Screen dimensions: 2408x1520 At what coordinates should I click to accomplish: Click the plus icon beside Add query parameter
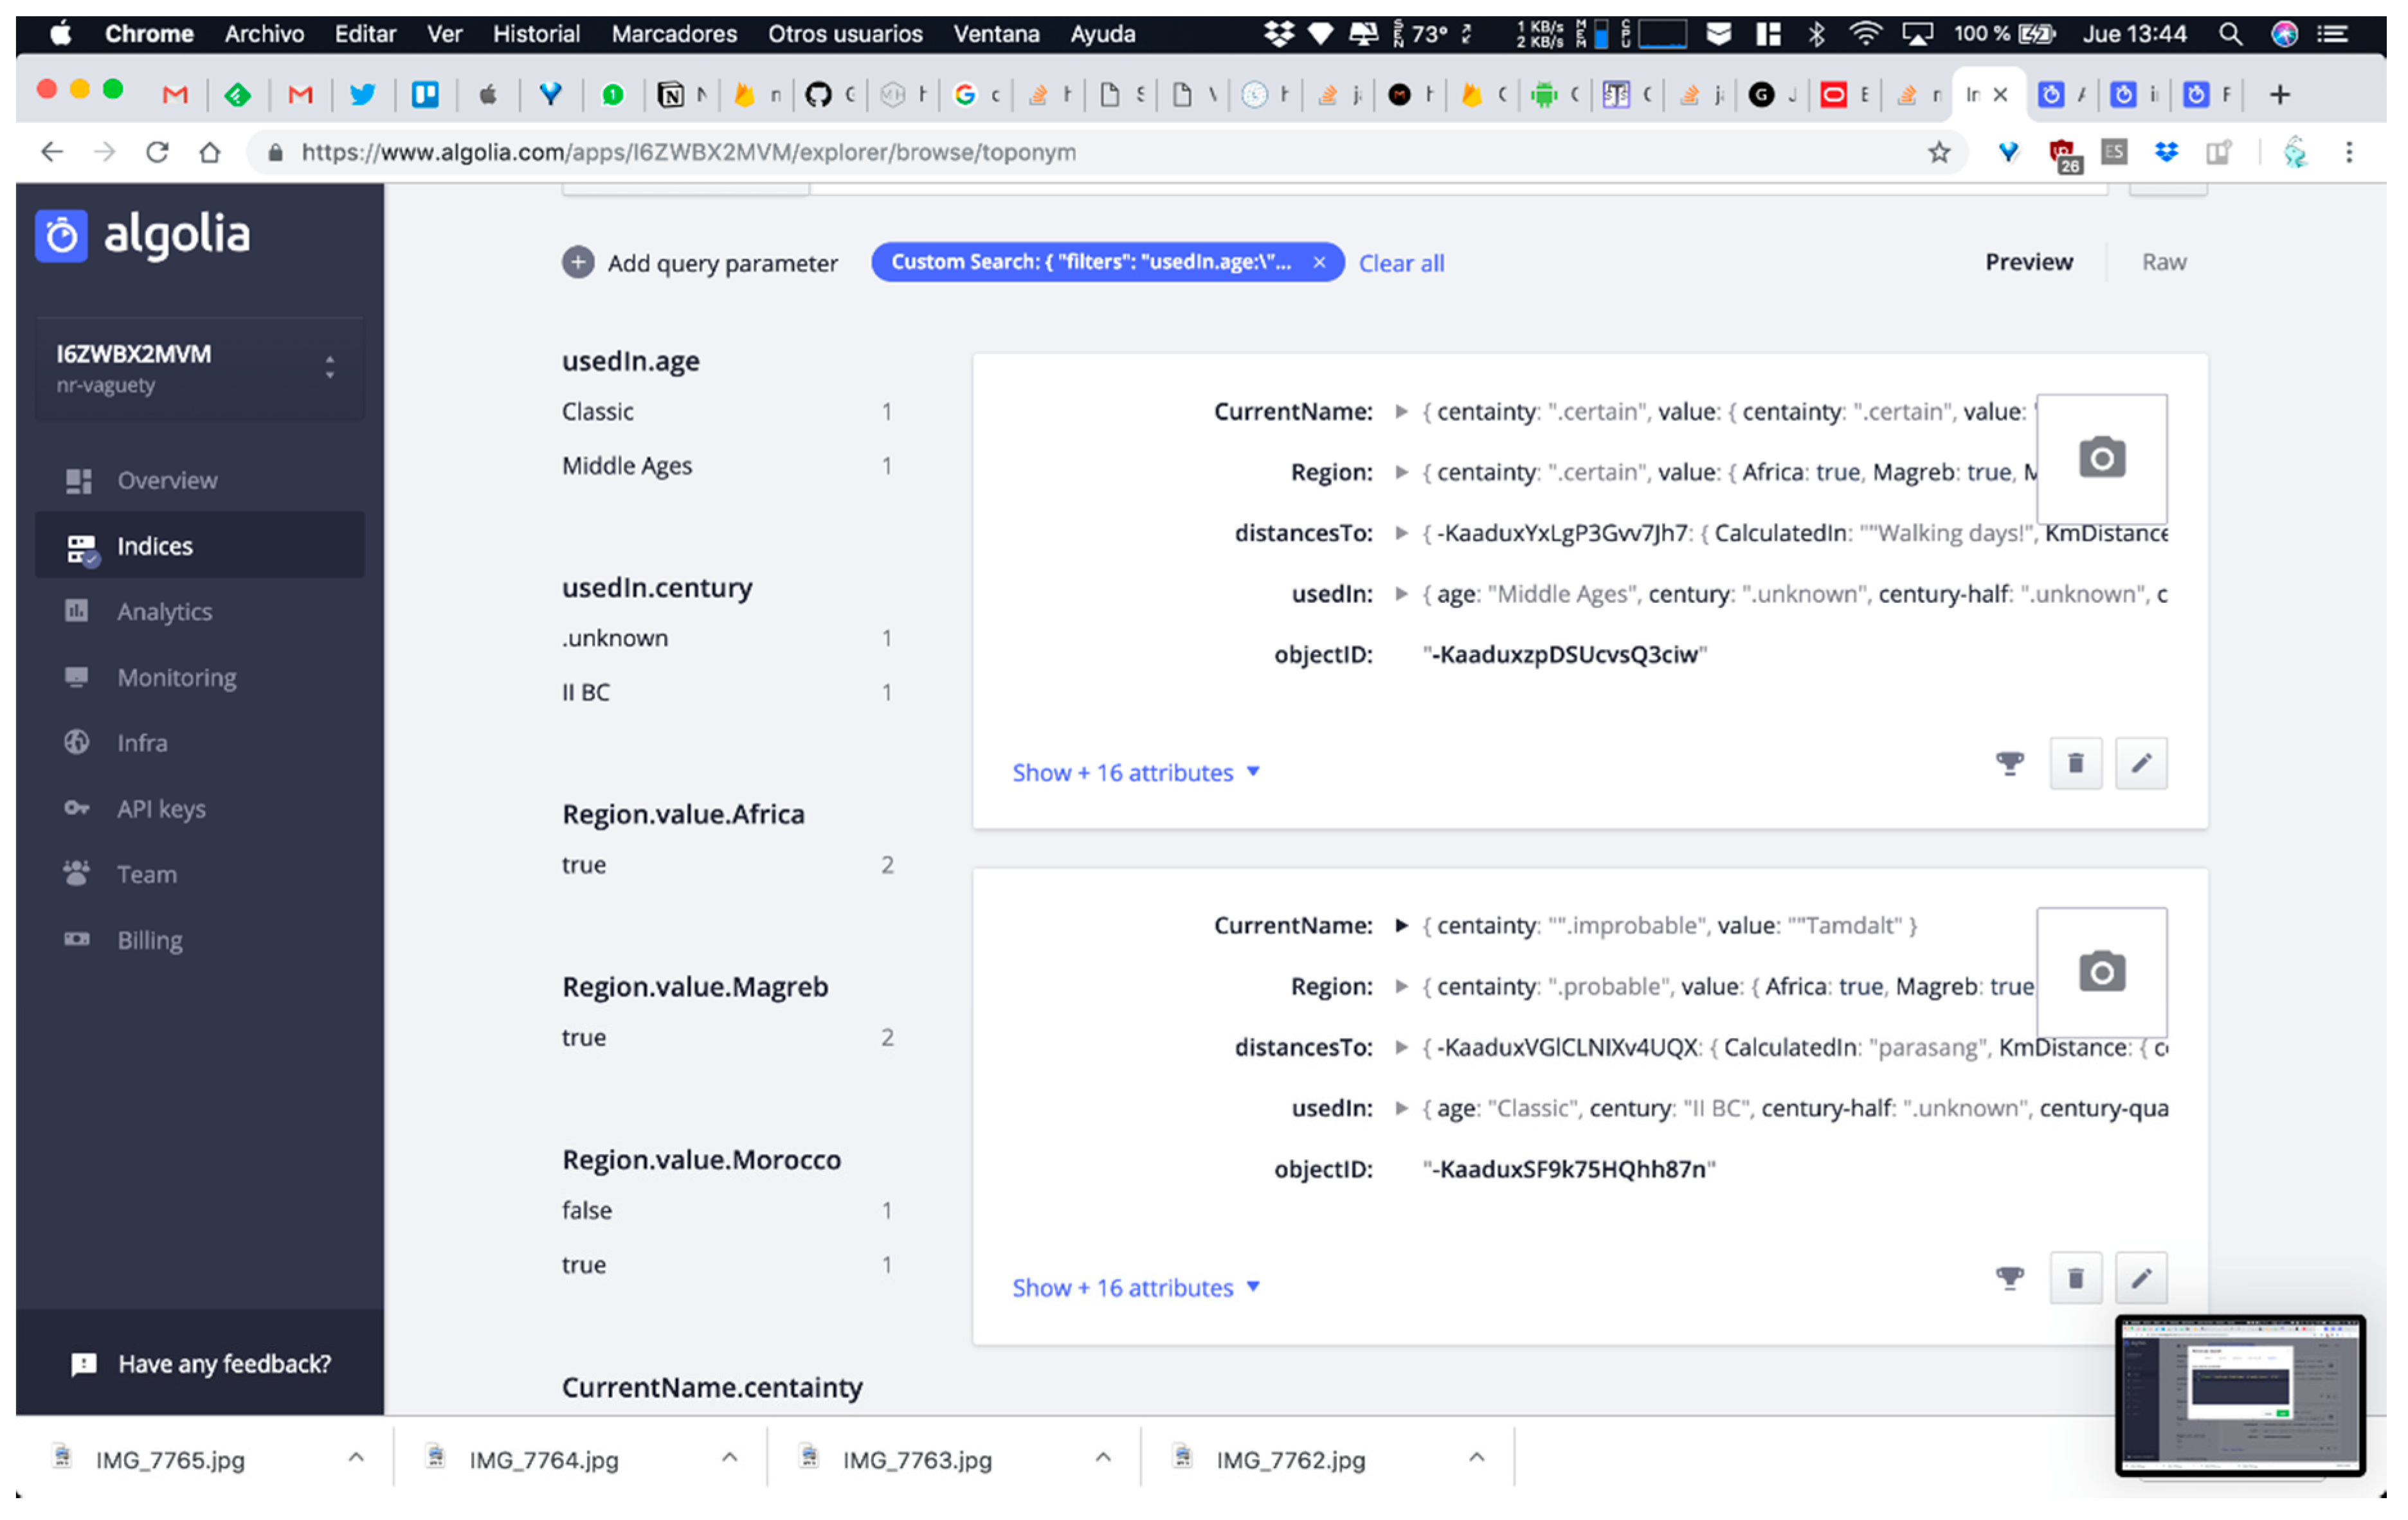tap(577, 263)
